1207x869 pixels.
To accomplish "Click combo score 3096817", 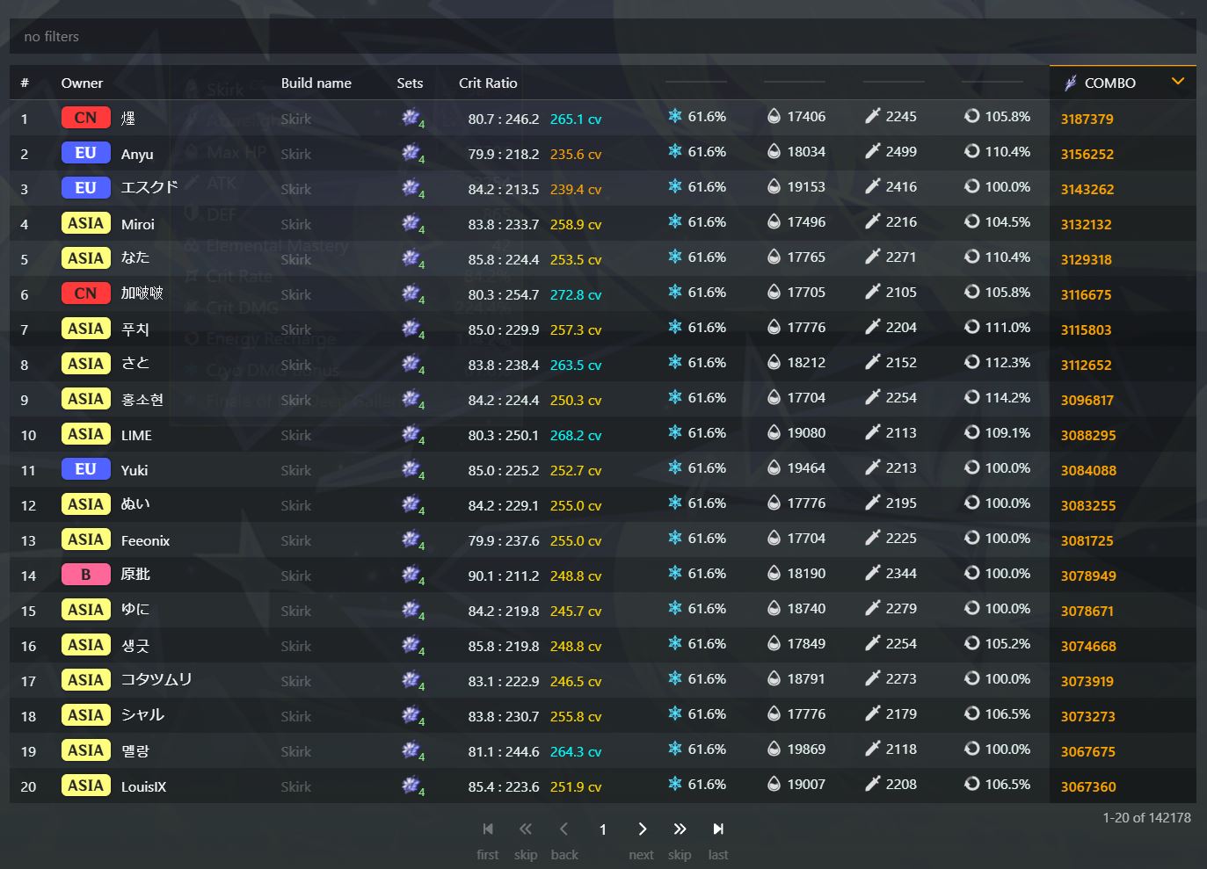I will click(1087, 400).
